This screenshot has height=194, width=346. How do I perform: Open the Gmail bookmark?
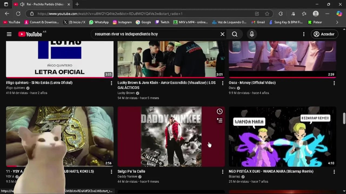(x=258, y=22)
